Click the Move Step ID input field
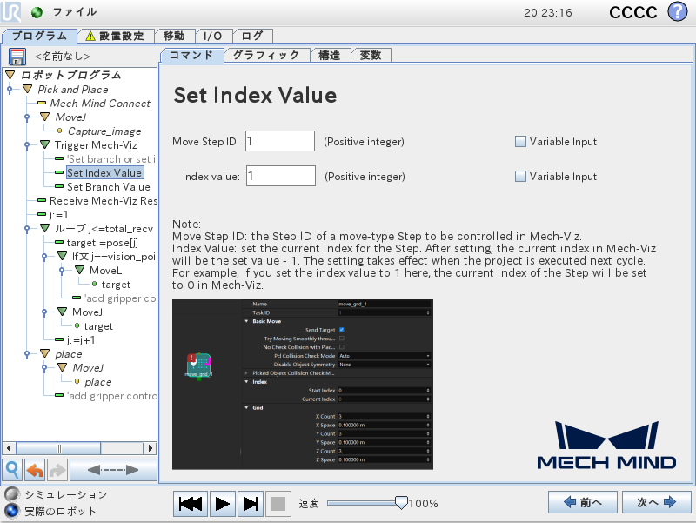Screen dimensions: 696x523 280,141
